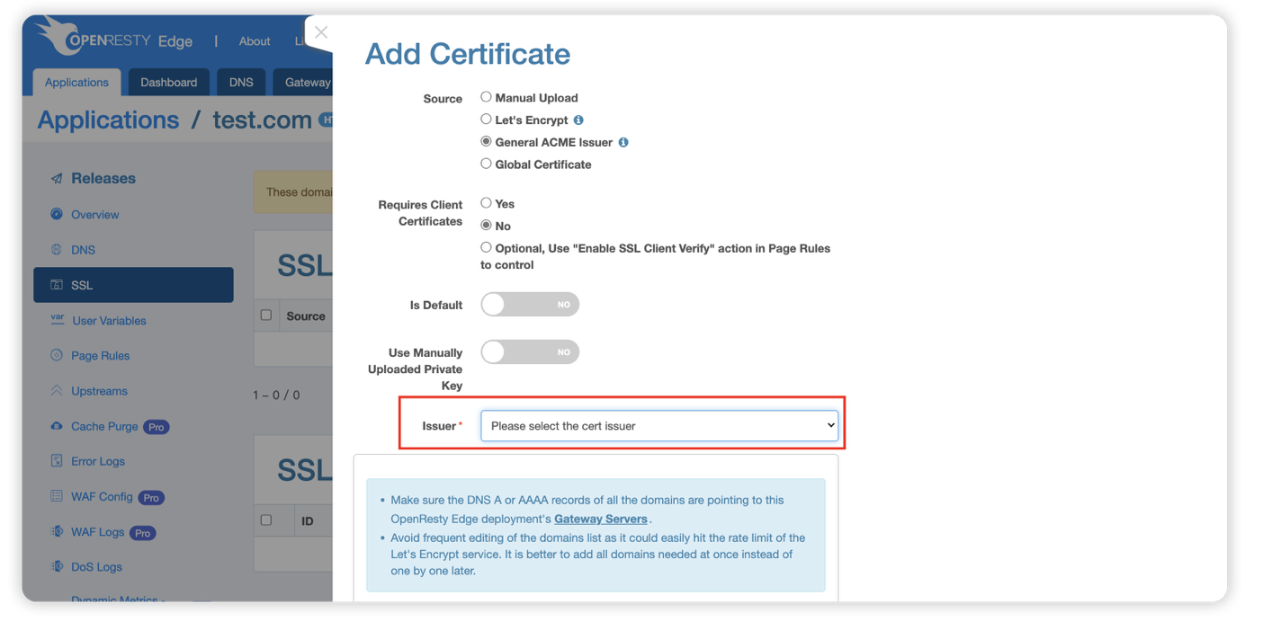The width and height of the screenshot is (1272, 622).
Task: Choose Yes for Requires Client Certificates
Action: 486,203
